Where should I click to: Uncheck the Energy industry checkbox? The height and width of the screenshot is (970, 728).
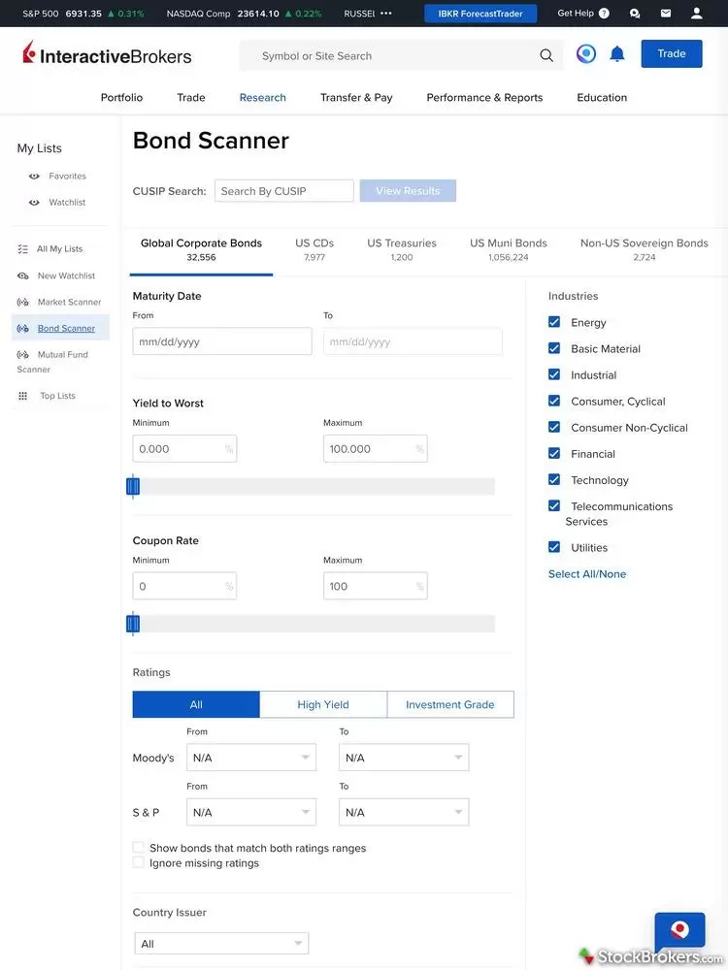[554, 322]
